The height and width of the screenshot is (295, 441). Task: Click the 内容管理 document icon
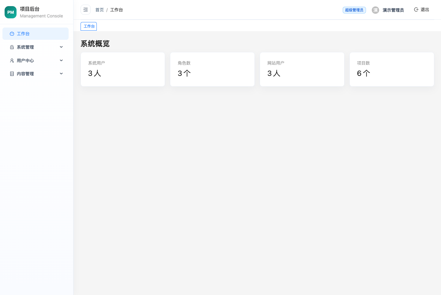[12, 74]
